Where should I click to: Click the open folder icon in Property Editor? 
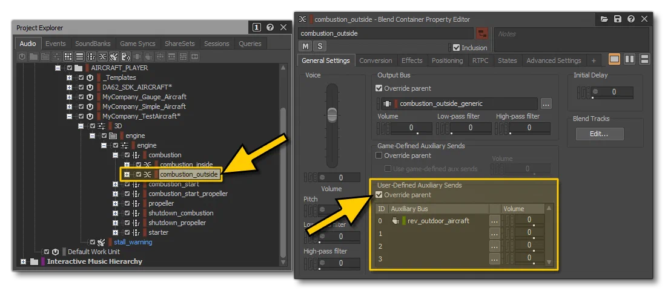pyautogui.click(x=604, y=19)
